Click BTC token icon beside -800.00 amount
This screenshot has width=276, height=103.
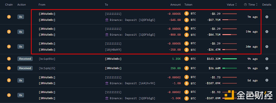(x=186, y=35)
